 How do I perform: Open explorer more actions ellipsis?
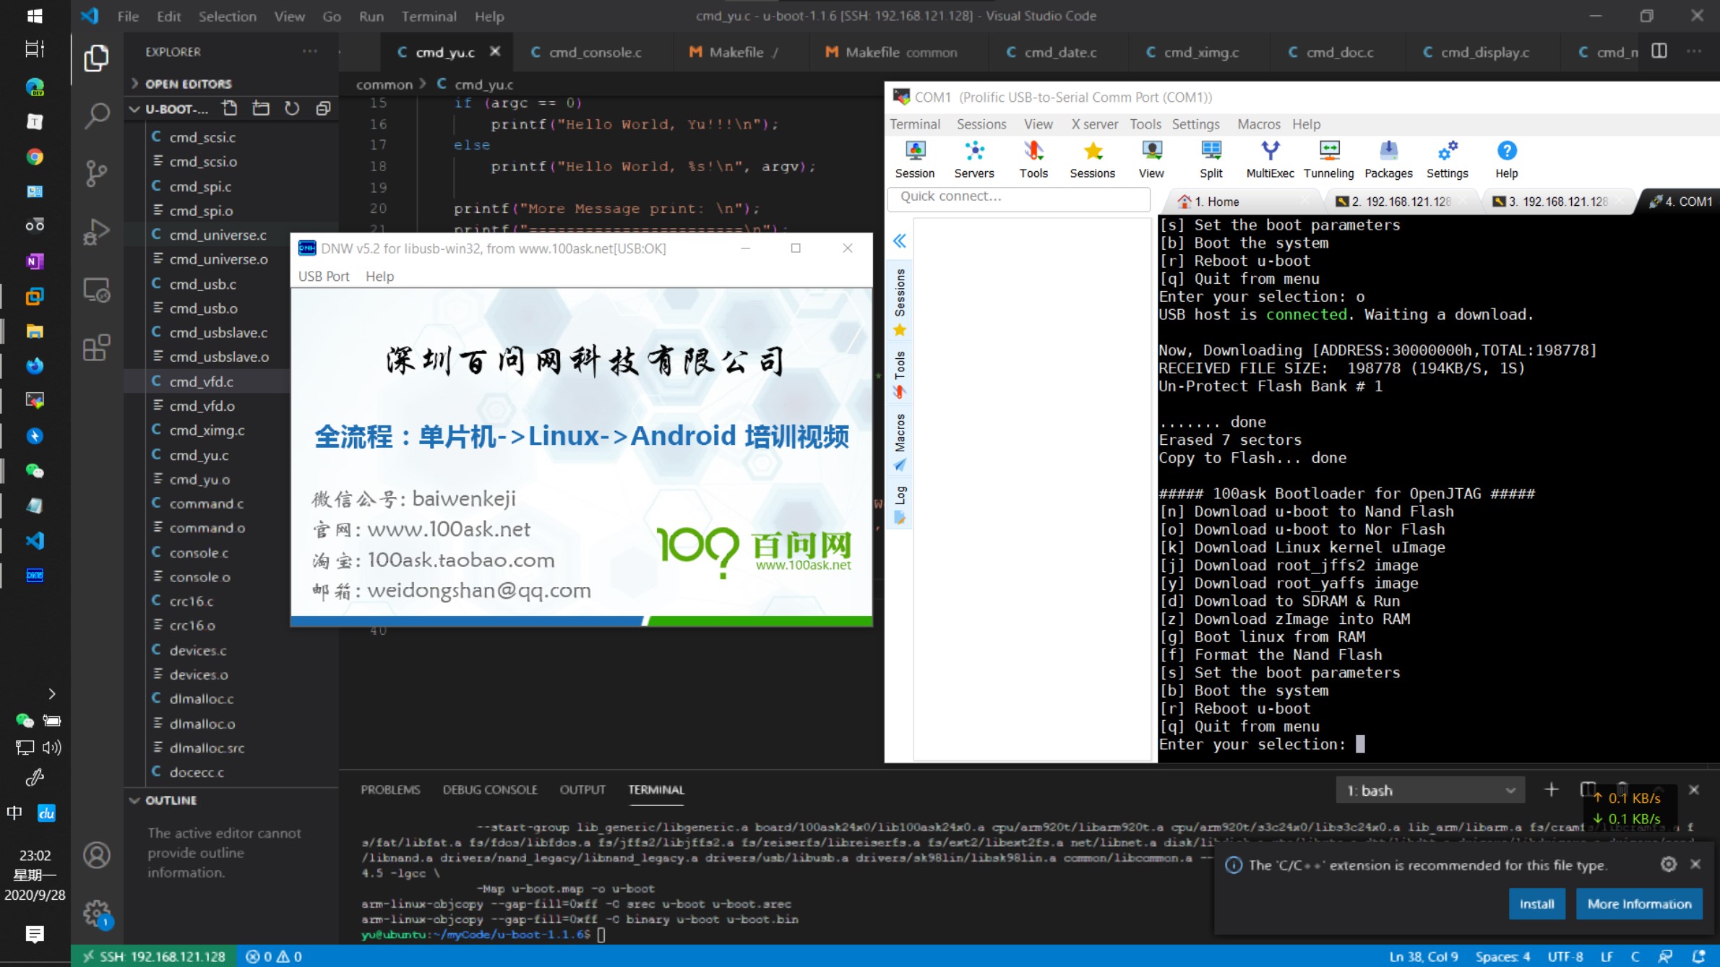[310, 51]
